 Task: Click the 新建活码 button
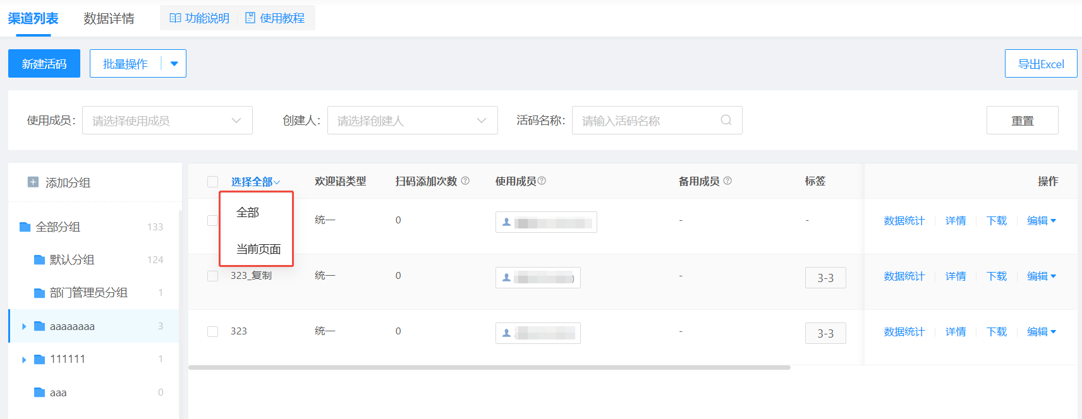(x=44, y=64)
